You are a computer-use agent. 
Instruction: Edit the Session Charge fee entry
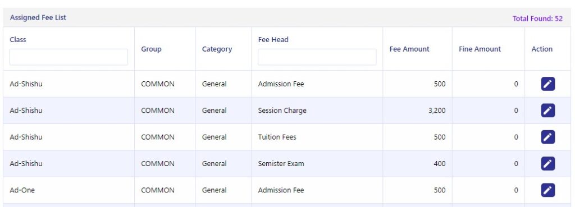tap(547, 111)
